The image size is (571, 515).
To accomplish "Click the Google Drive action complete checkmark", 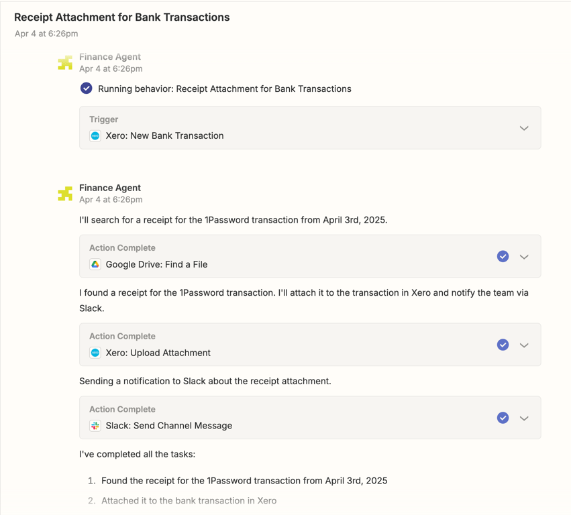I will click(x=503, y=256).
